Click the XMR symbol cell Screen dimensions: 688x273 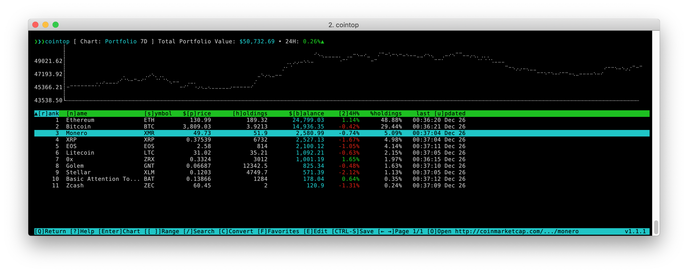(x=149, y=133)
